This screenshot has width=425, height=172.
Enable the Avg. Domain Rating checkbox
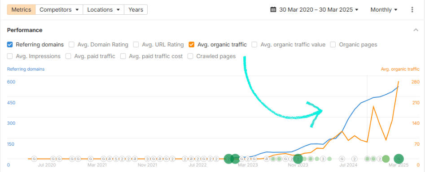pos(71,45)
